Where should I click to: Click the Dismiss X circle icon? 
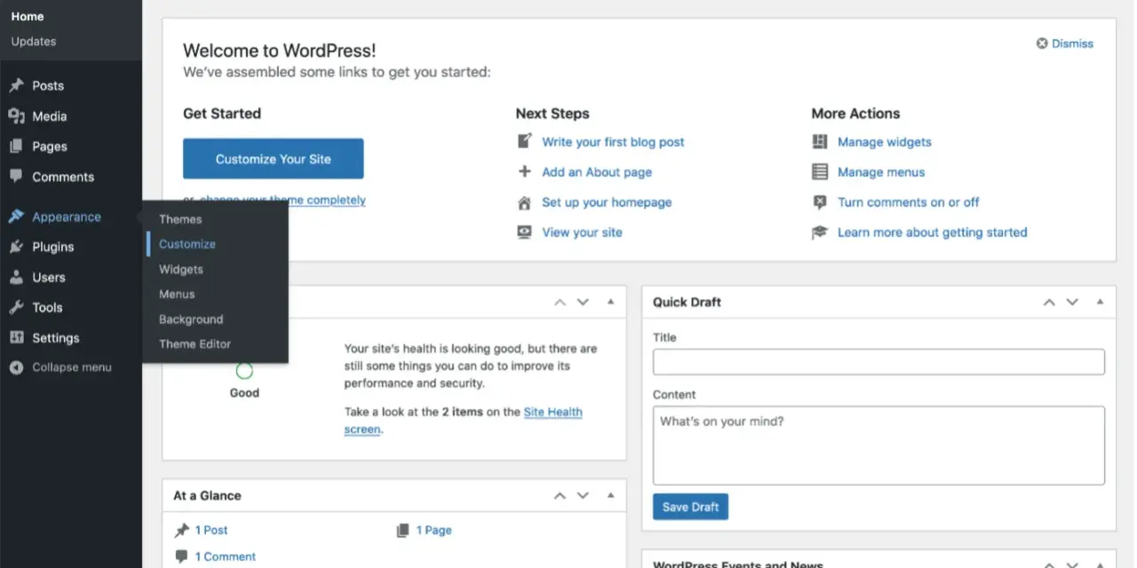pyautogui.click(x=1042, y=43)
